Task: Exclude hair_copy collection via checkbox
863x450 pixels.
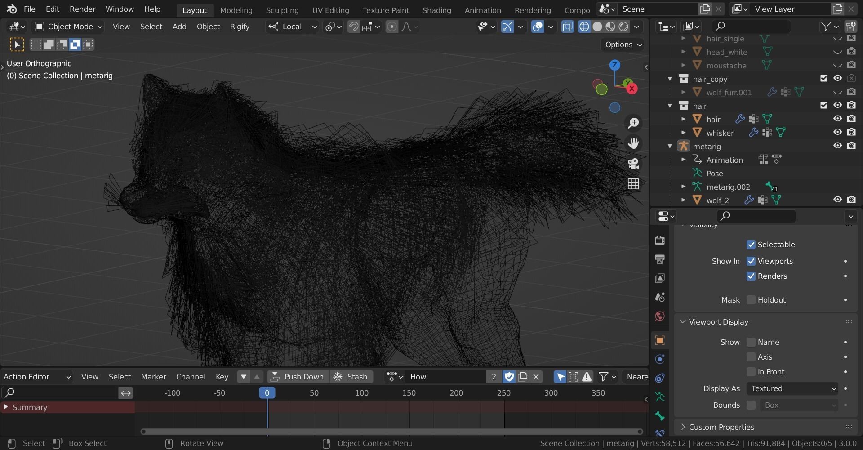Action: tap(823, 79)
